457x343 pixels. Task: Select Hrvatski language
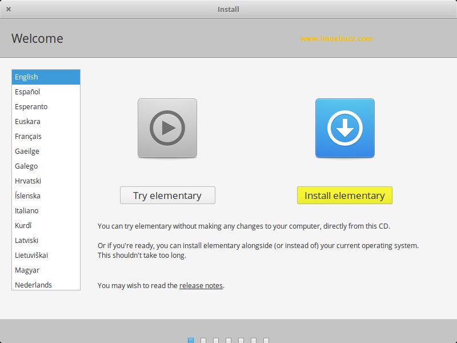[46, 181]
